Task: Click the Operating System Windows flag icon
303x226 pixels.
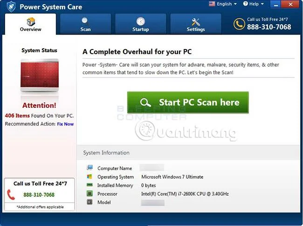Action: click(90, 177)
